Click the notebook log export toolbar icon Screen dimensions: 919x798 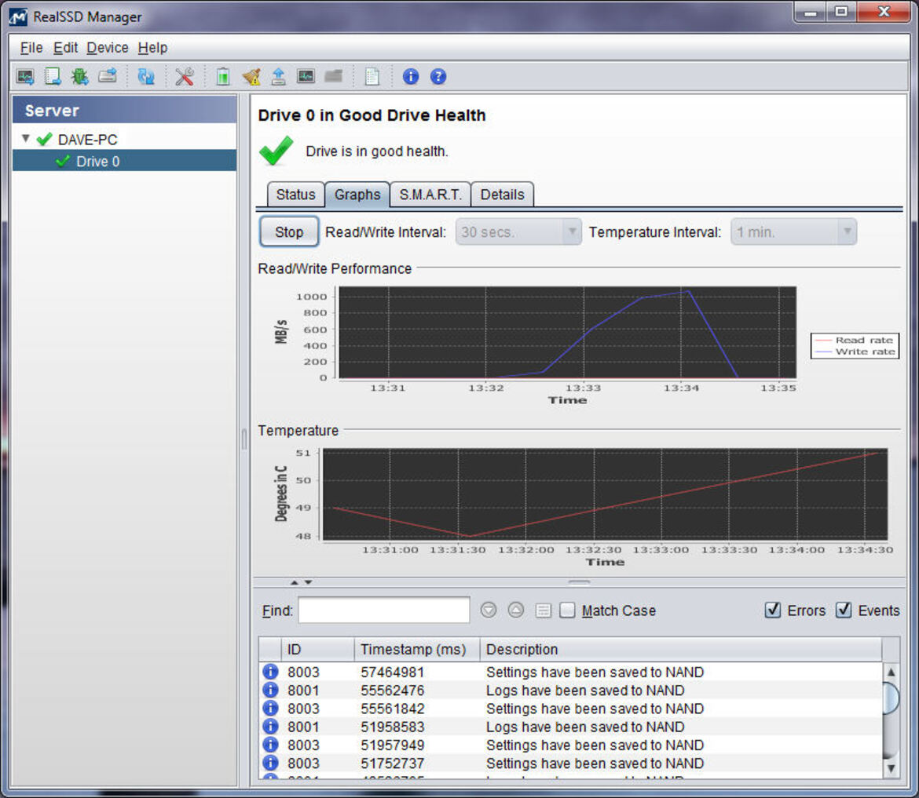pyautogui.click(x=53, y=77)
